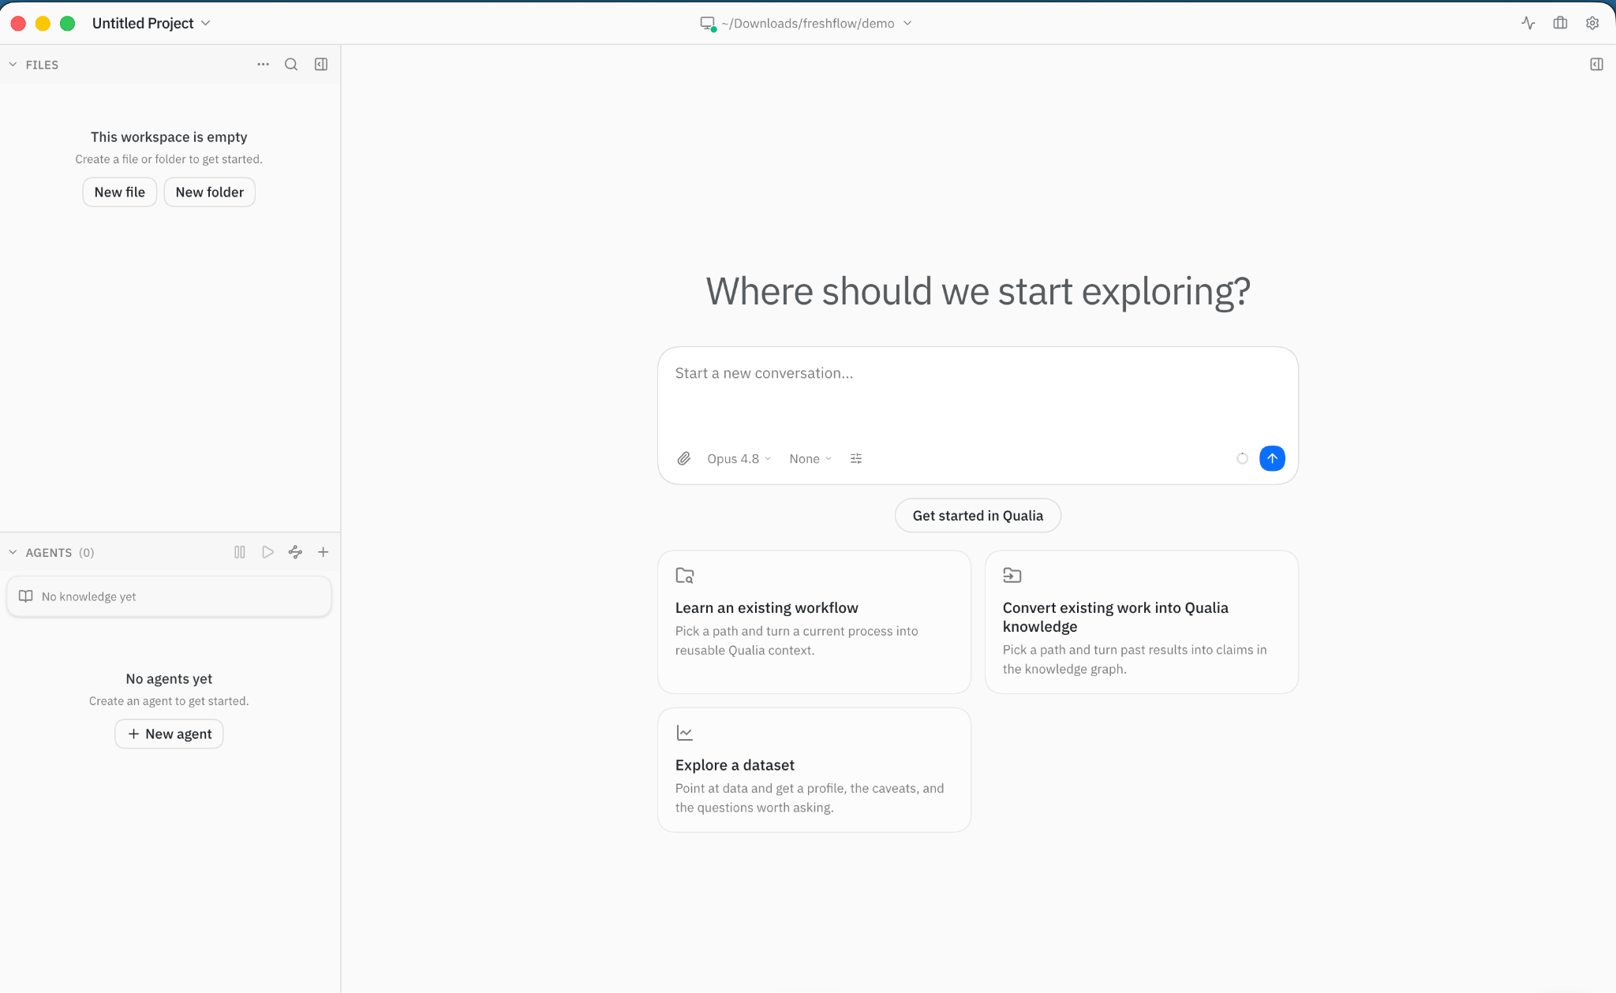Click the New file button

[120, 192]
